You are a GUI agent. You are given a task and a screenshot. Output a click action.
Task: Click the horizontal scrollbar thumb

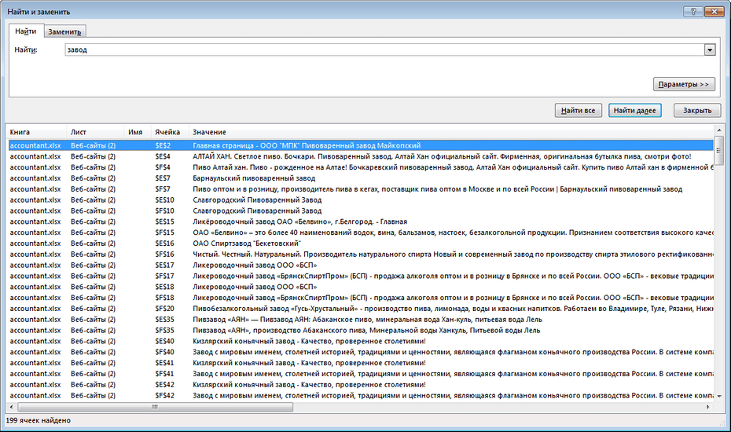pyautogui.click(x=154, y=407)
